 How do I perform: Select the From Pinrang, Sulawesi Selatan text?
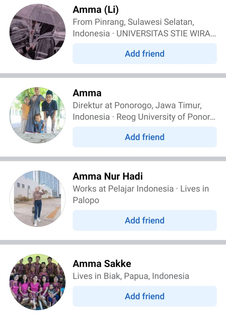click(134, 22)
